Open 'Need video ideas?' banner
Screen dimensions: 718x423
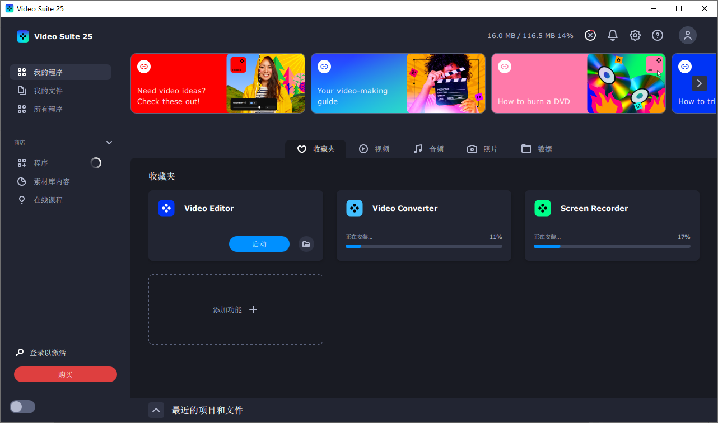click(x=218, y=83)
